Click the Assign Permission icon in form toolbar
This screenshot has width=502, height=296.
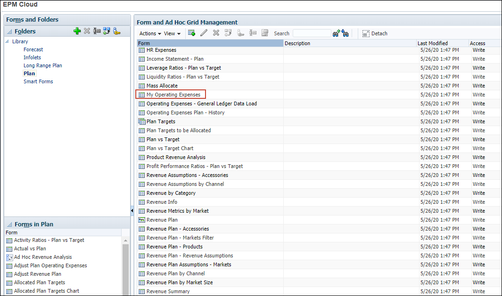[x=240, y=33]
